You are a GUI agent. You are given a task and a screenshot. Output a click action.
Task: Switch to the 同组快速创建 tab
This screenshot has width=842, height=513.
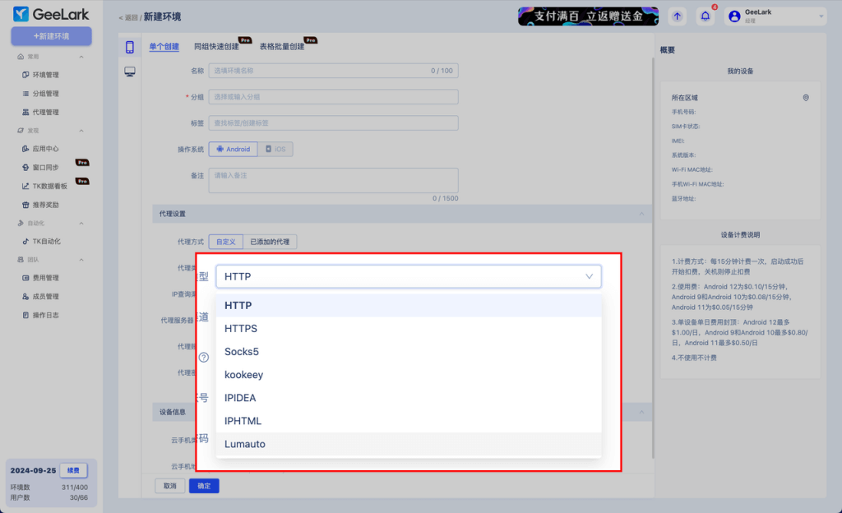tap(216, 47)
